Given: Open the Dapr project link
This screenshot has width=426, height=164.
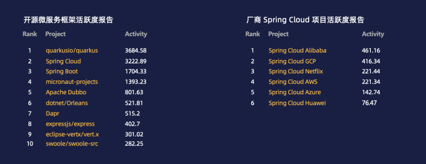Looking at the screenshot, I should click(x=52, y=114).
